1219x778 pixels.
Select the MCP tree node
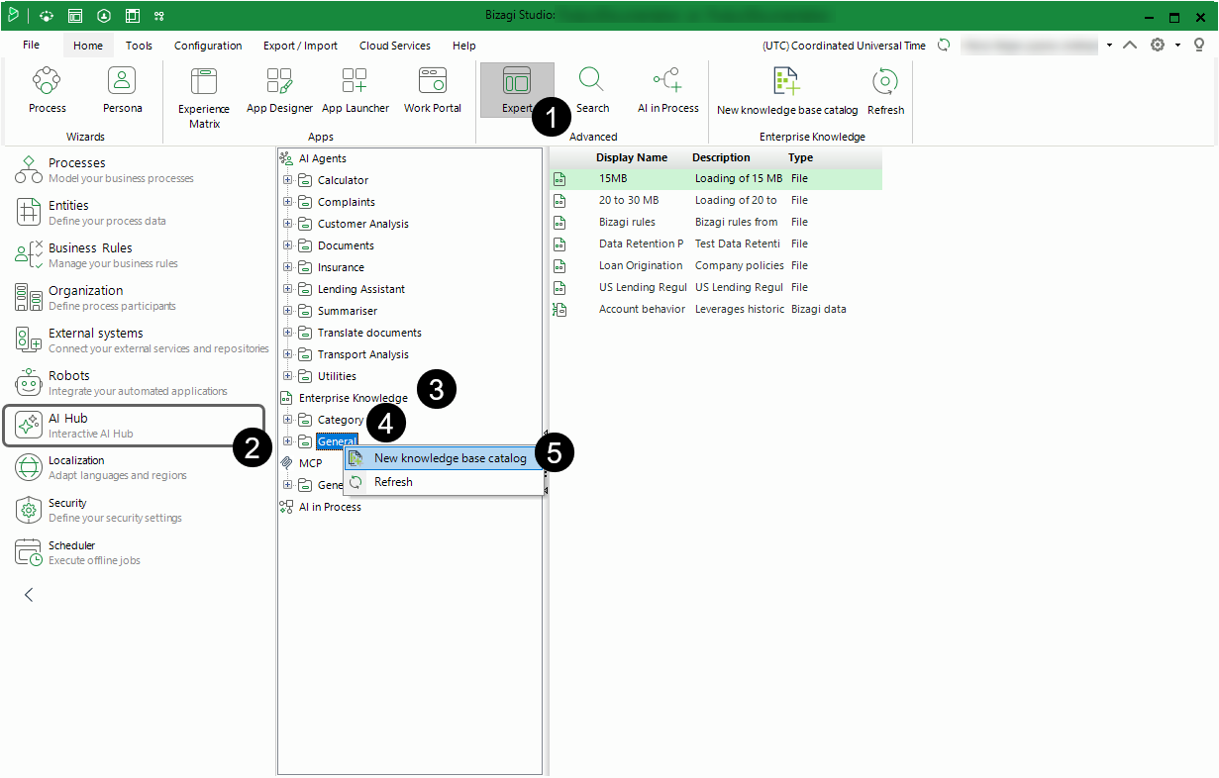(x=311, y=463)
